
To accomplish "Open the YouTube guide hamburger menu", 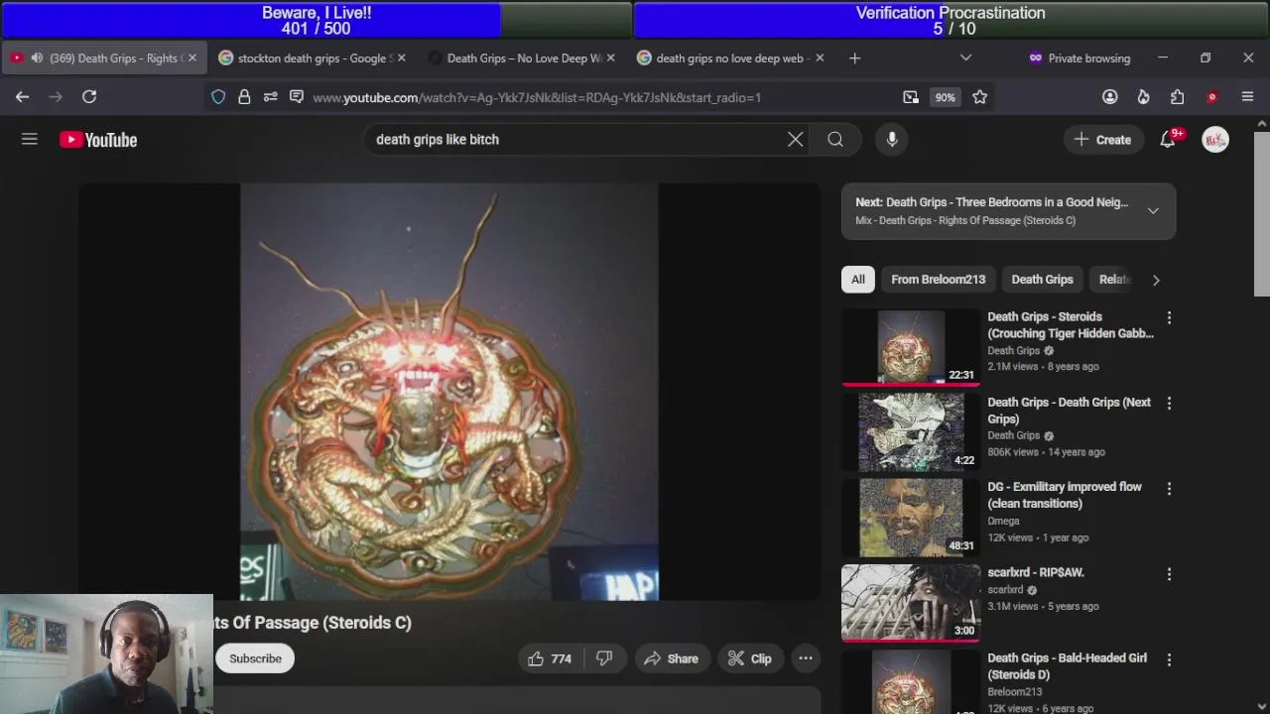I will click(x=30, y=140).
